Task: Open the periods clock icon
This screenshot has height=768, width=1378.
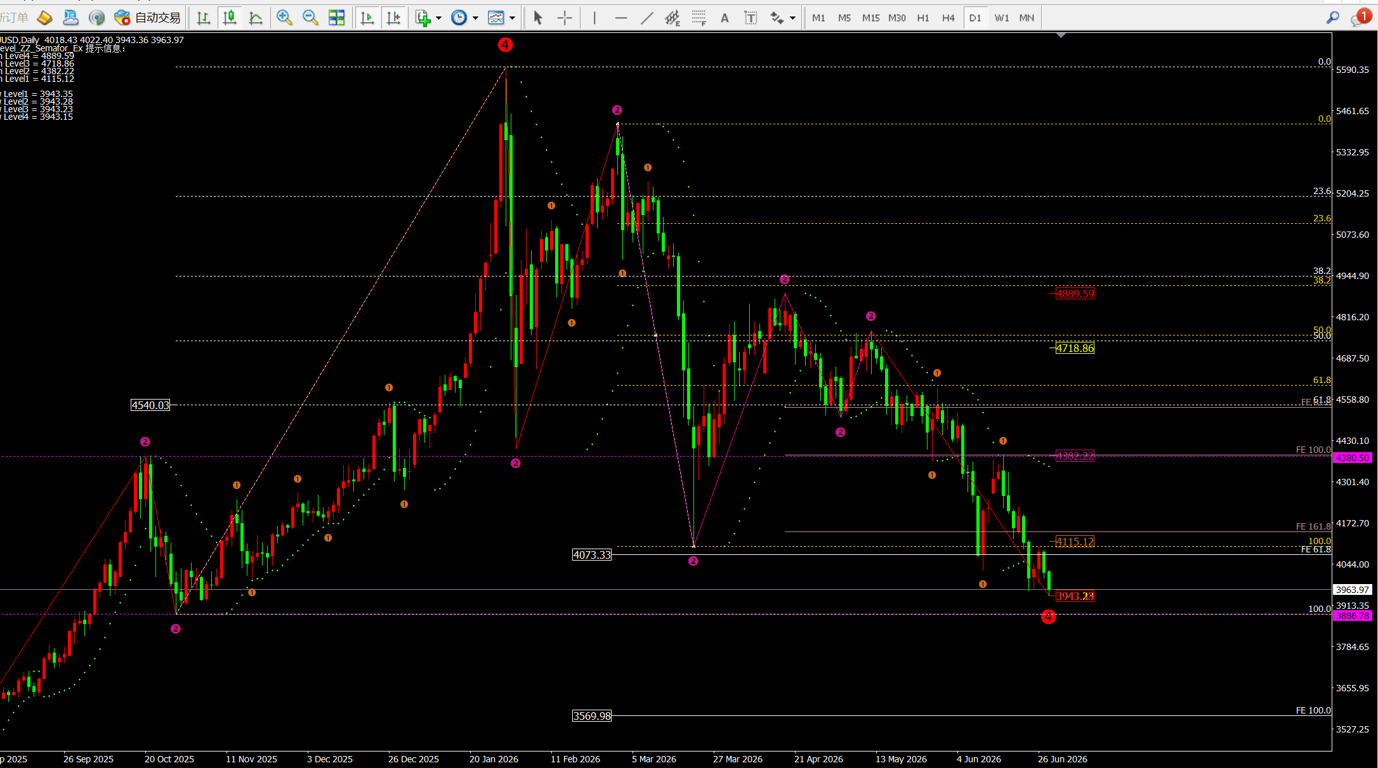Action: pos(459,18)
